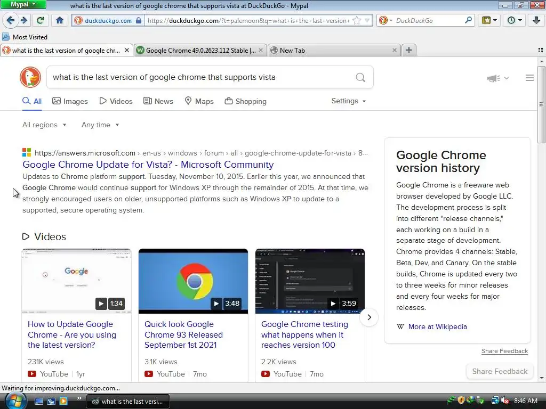Screen dimensions: 546x409
Task: Open More at Wikipedia link
Action: tap(437, 326)
